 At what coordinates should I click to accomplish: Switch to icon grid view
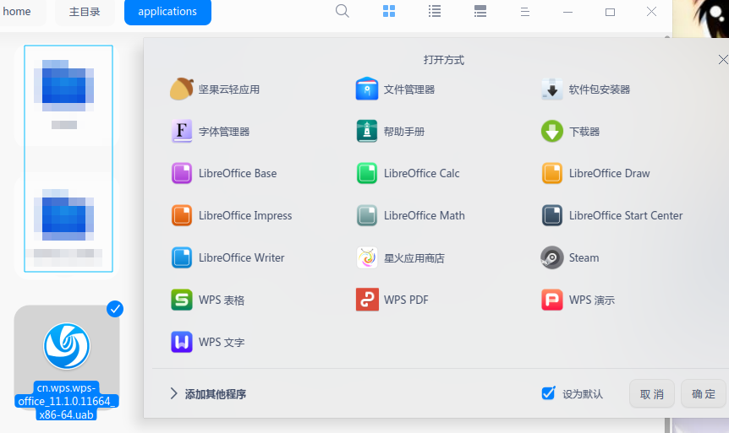pos(389,11)
